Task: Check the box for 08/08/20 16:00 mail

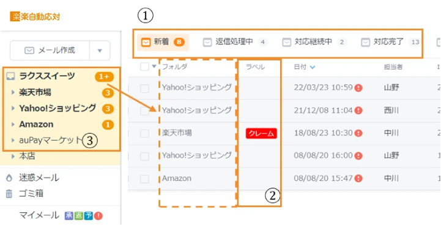Action: coord(144,156)
